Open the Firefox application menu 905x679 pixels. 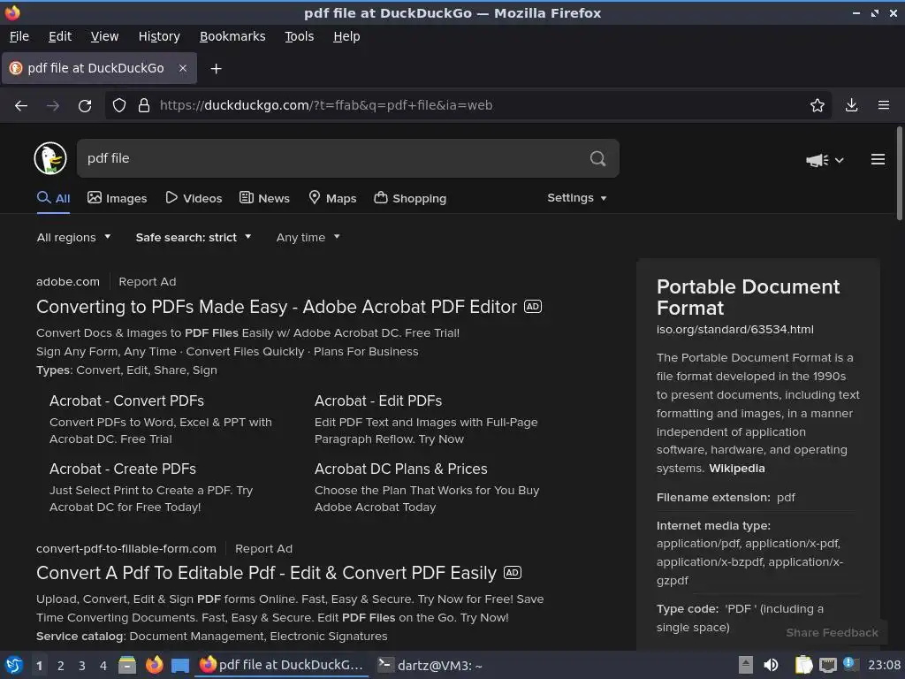tap(883, 105)
